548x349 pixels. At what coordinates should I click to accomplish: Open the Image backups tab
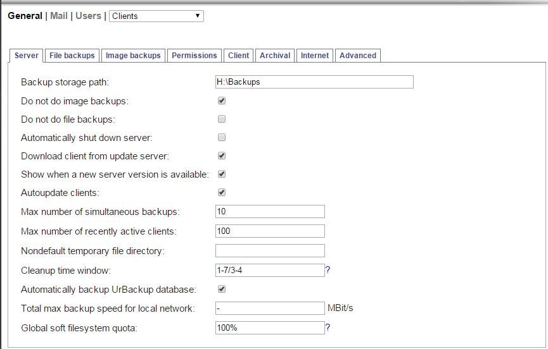coord(133,56)
